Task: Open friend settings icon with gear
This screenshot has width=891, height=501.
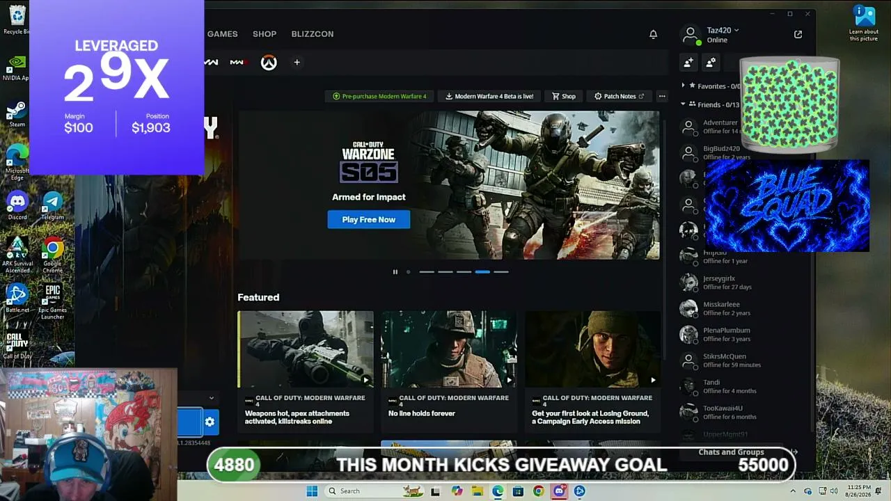Action: [711, 63]
